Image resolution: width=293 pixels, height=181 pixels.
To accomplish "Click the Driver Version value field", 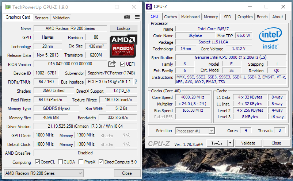I will tap(85, 126).
